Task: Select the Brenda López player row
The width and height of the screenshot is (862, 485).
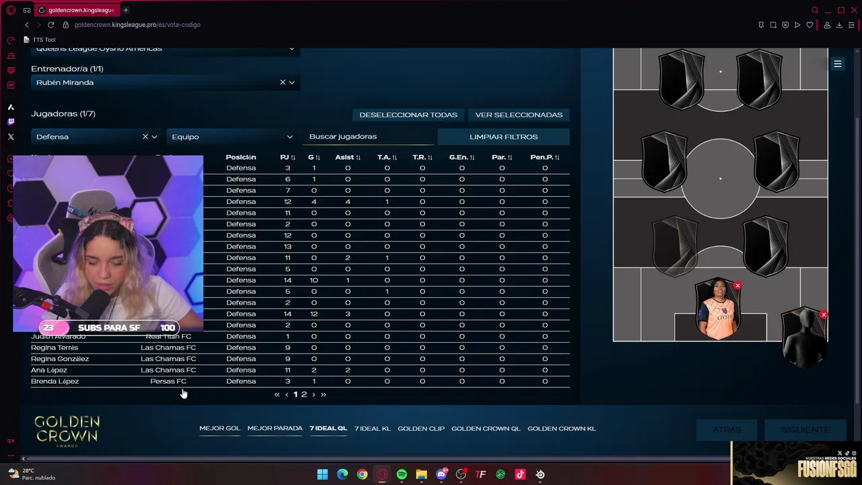Action: pyautogui.click(x=300, y=381)
